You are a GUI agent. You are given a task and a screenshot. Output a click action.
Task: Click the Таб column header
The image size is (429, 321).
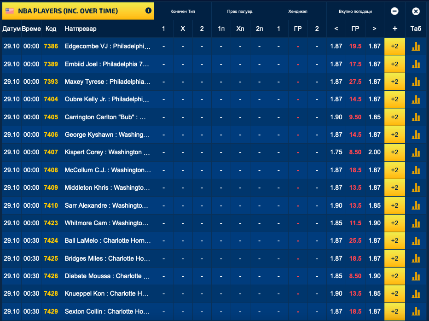click(x=416, y=29)
